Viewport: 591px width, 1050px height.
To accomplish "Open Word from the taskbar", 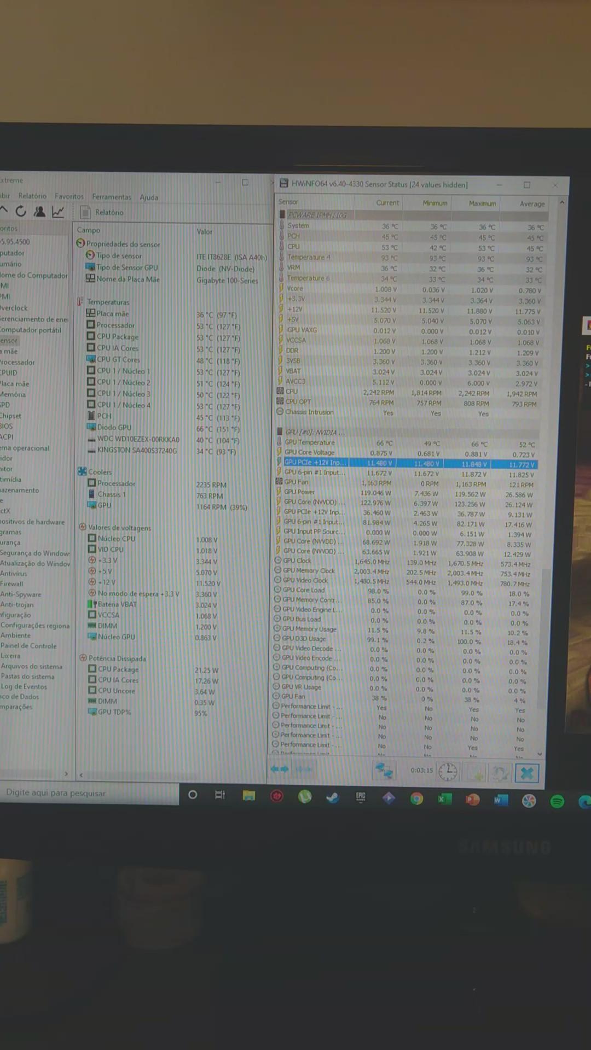I will (x=501, y=801).
